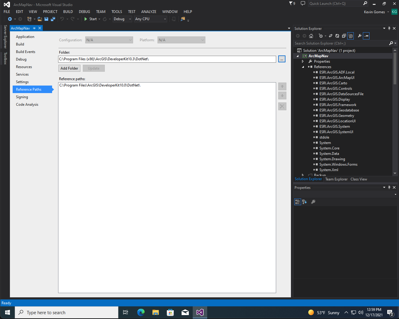Open the Debug solution configuration dropdown
399x319 pixels.
pos(122,19)
